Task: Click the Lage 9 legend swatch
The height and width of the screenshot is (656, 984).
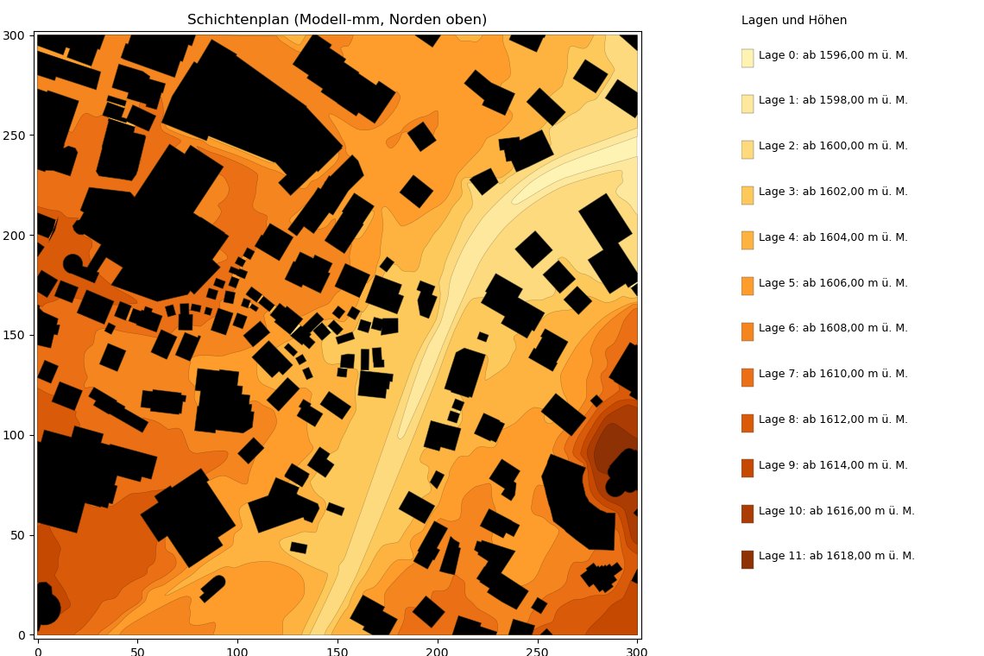Action: [747, 469]
